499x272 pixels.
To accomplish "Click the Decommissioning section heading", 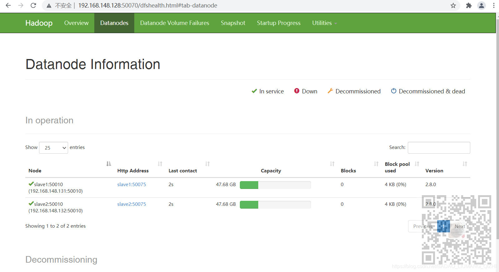I will click(61, 260).
